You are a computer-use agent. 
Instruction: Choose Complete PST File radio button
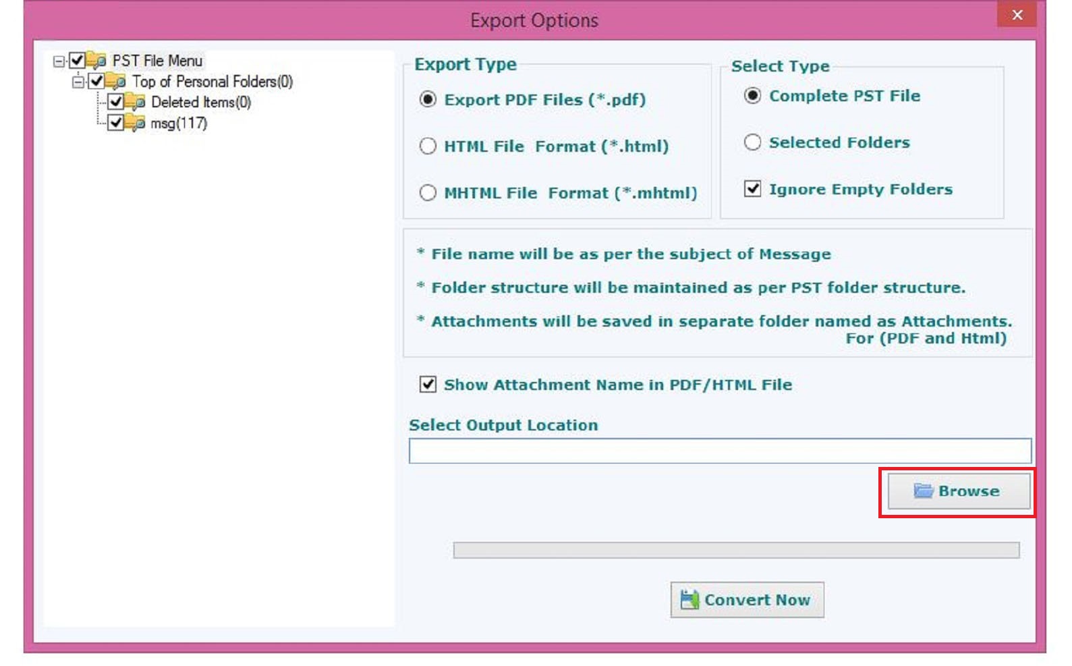tap(752, 96)
